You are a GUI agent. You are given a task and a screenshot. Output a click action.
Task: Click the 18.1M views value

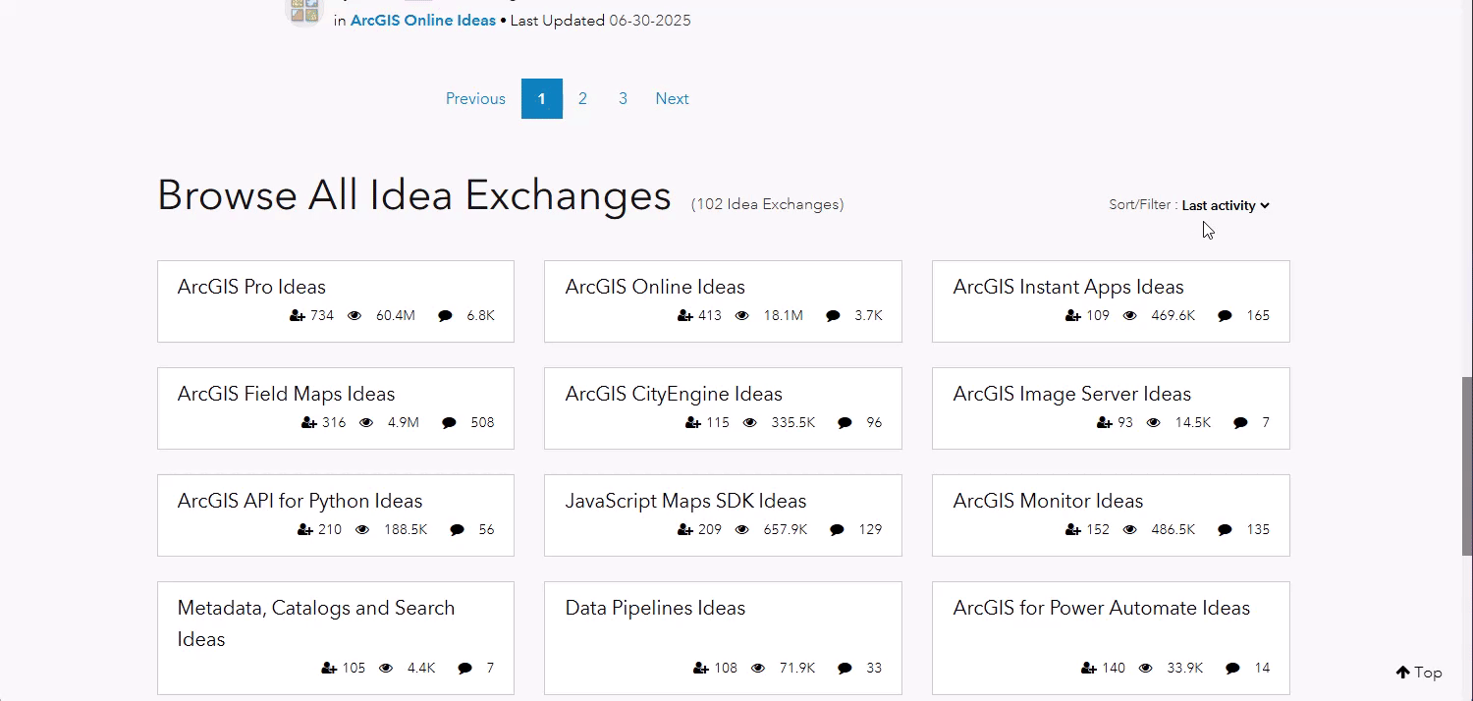coord(784,316)
